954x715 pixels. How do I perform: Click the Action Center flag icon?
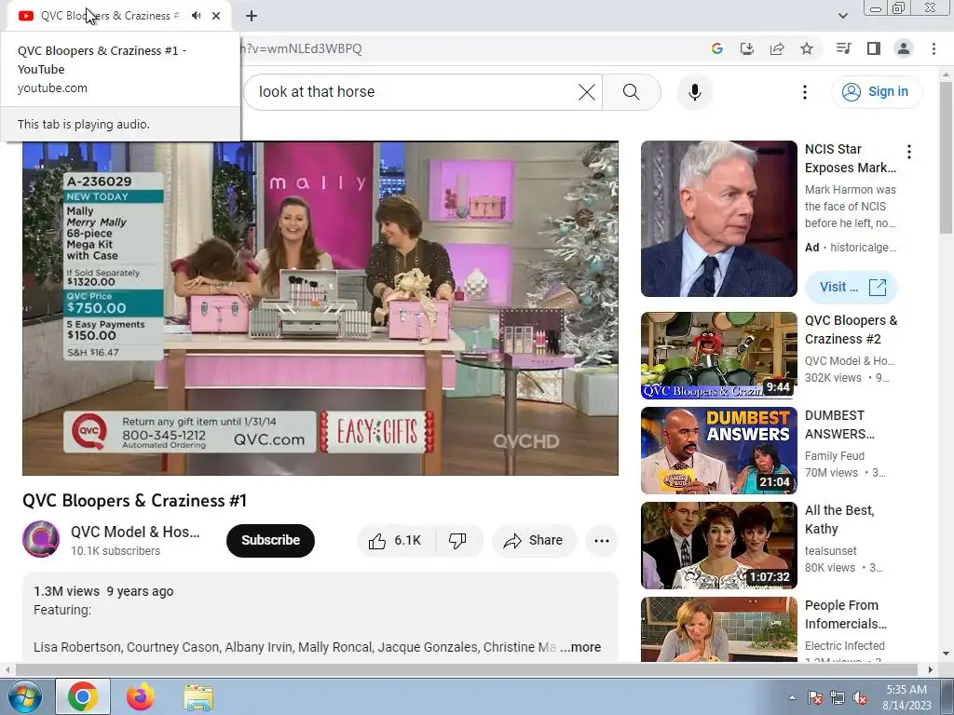pos(814,697)
